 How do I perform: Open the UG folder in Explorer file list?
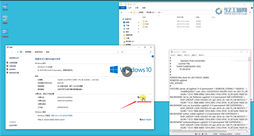(x=145, y=27)
